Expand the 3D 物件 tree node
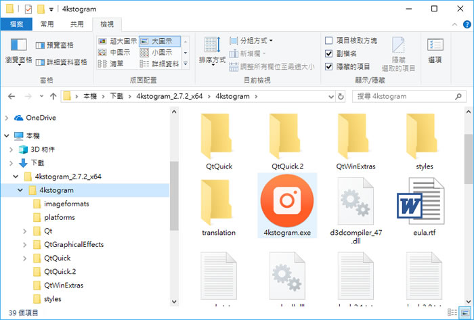Screen dimensions: 474x320 (12, 150)
